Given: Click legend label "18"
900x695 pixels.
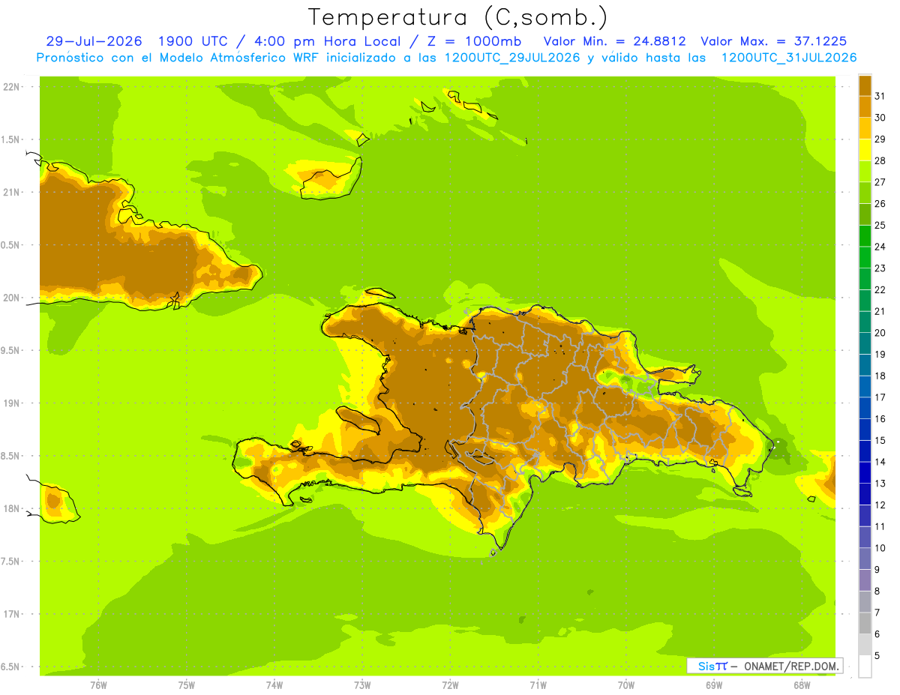Looking at the screenshot, I should click(880, 376).
